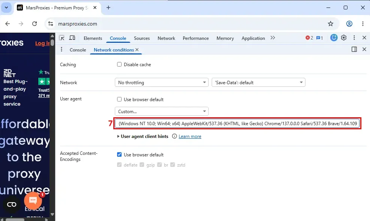Select the Network conditions drawer tab
The height and width of the screenshot is (221, 370).
click(x=114, y=50)
